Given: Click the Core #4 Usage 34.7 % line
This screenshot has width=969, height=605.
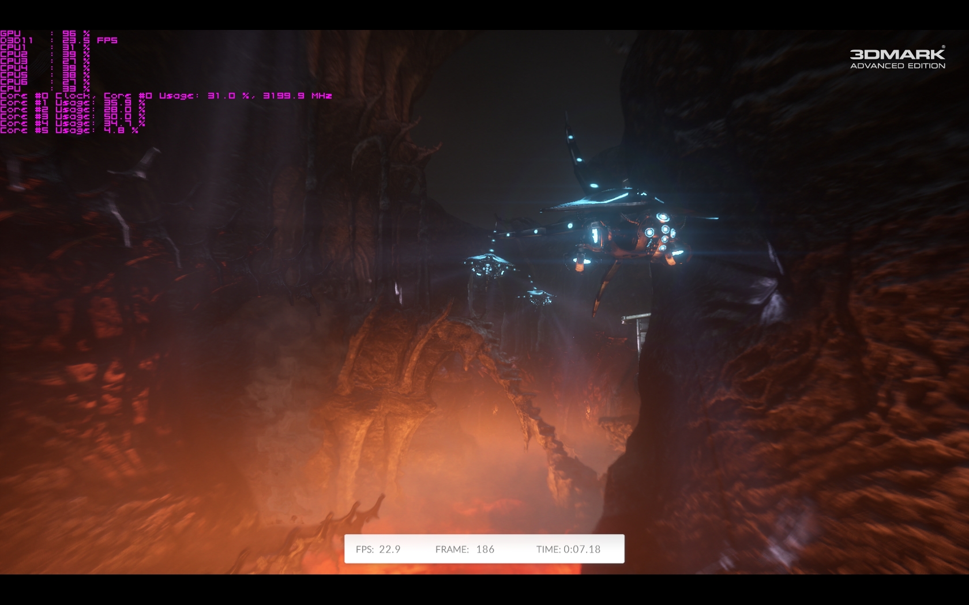Looking at the screenshot, I should coord(73,123).
